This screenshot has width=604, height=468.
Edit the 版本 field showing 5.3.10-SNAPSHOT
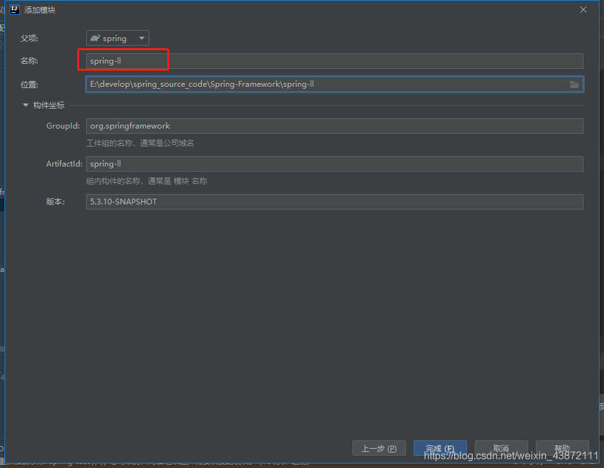334,202
